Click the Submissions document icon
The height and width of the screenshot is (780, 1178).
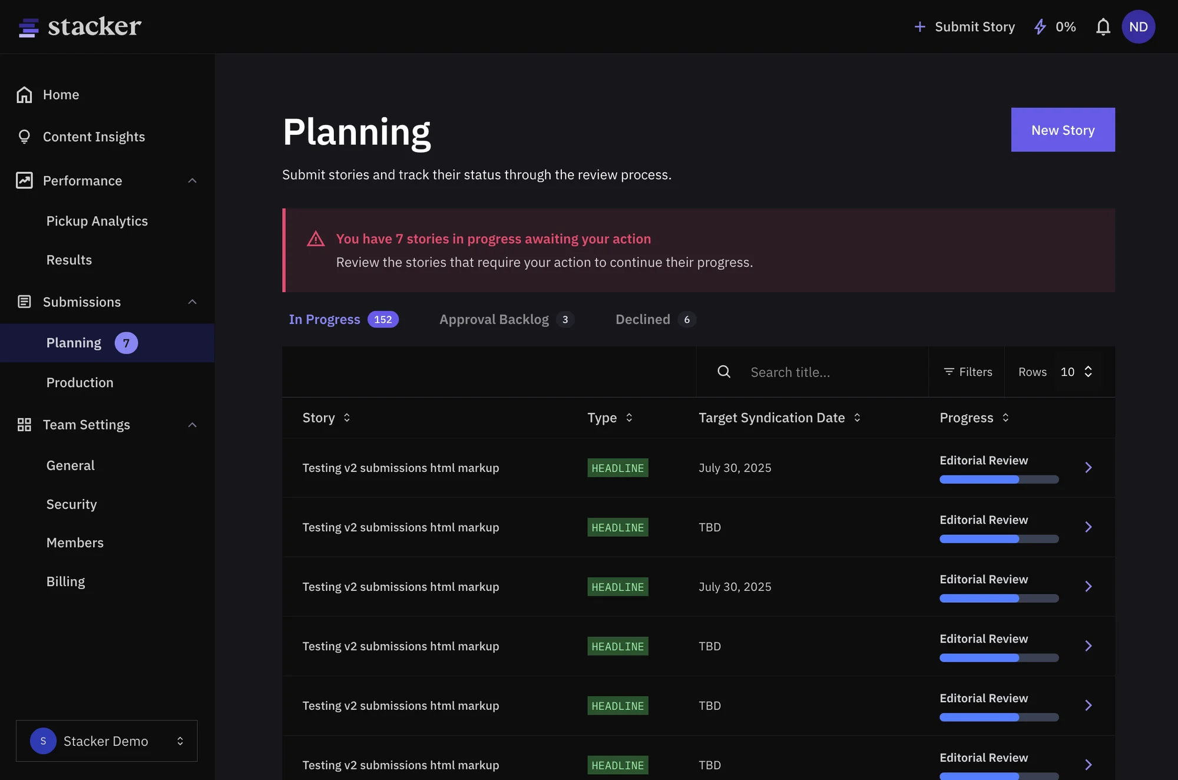click(24, 302)
